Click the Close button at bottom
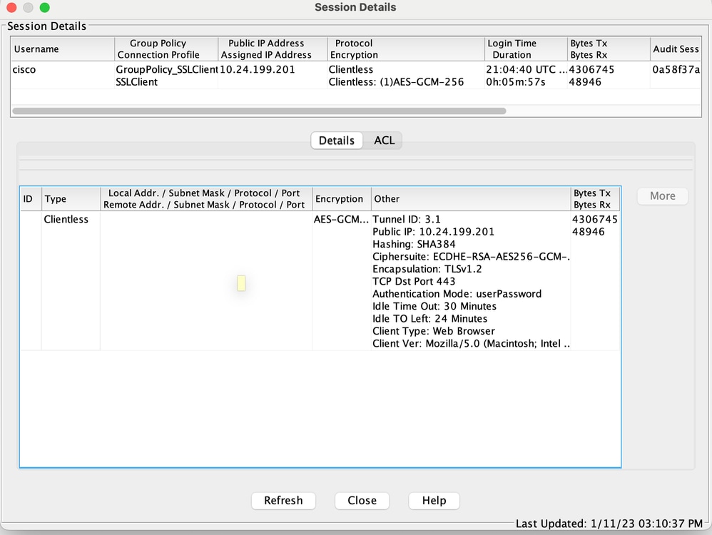 (x=362, y=501)
